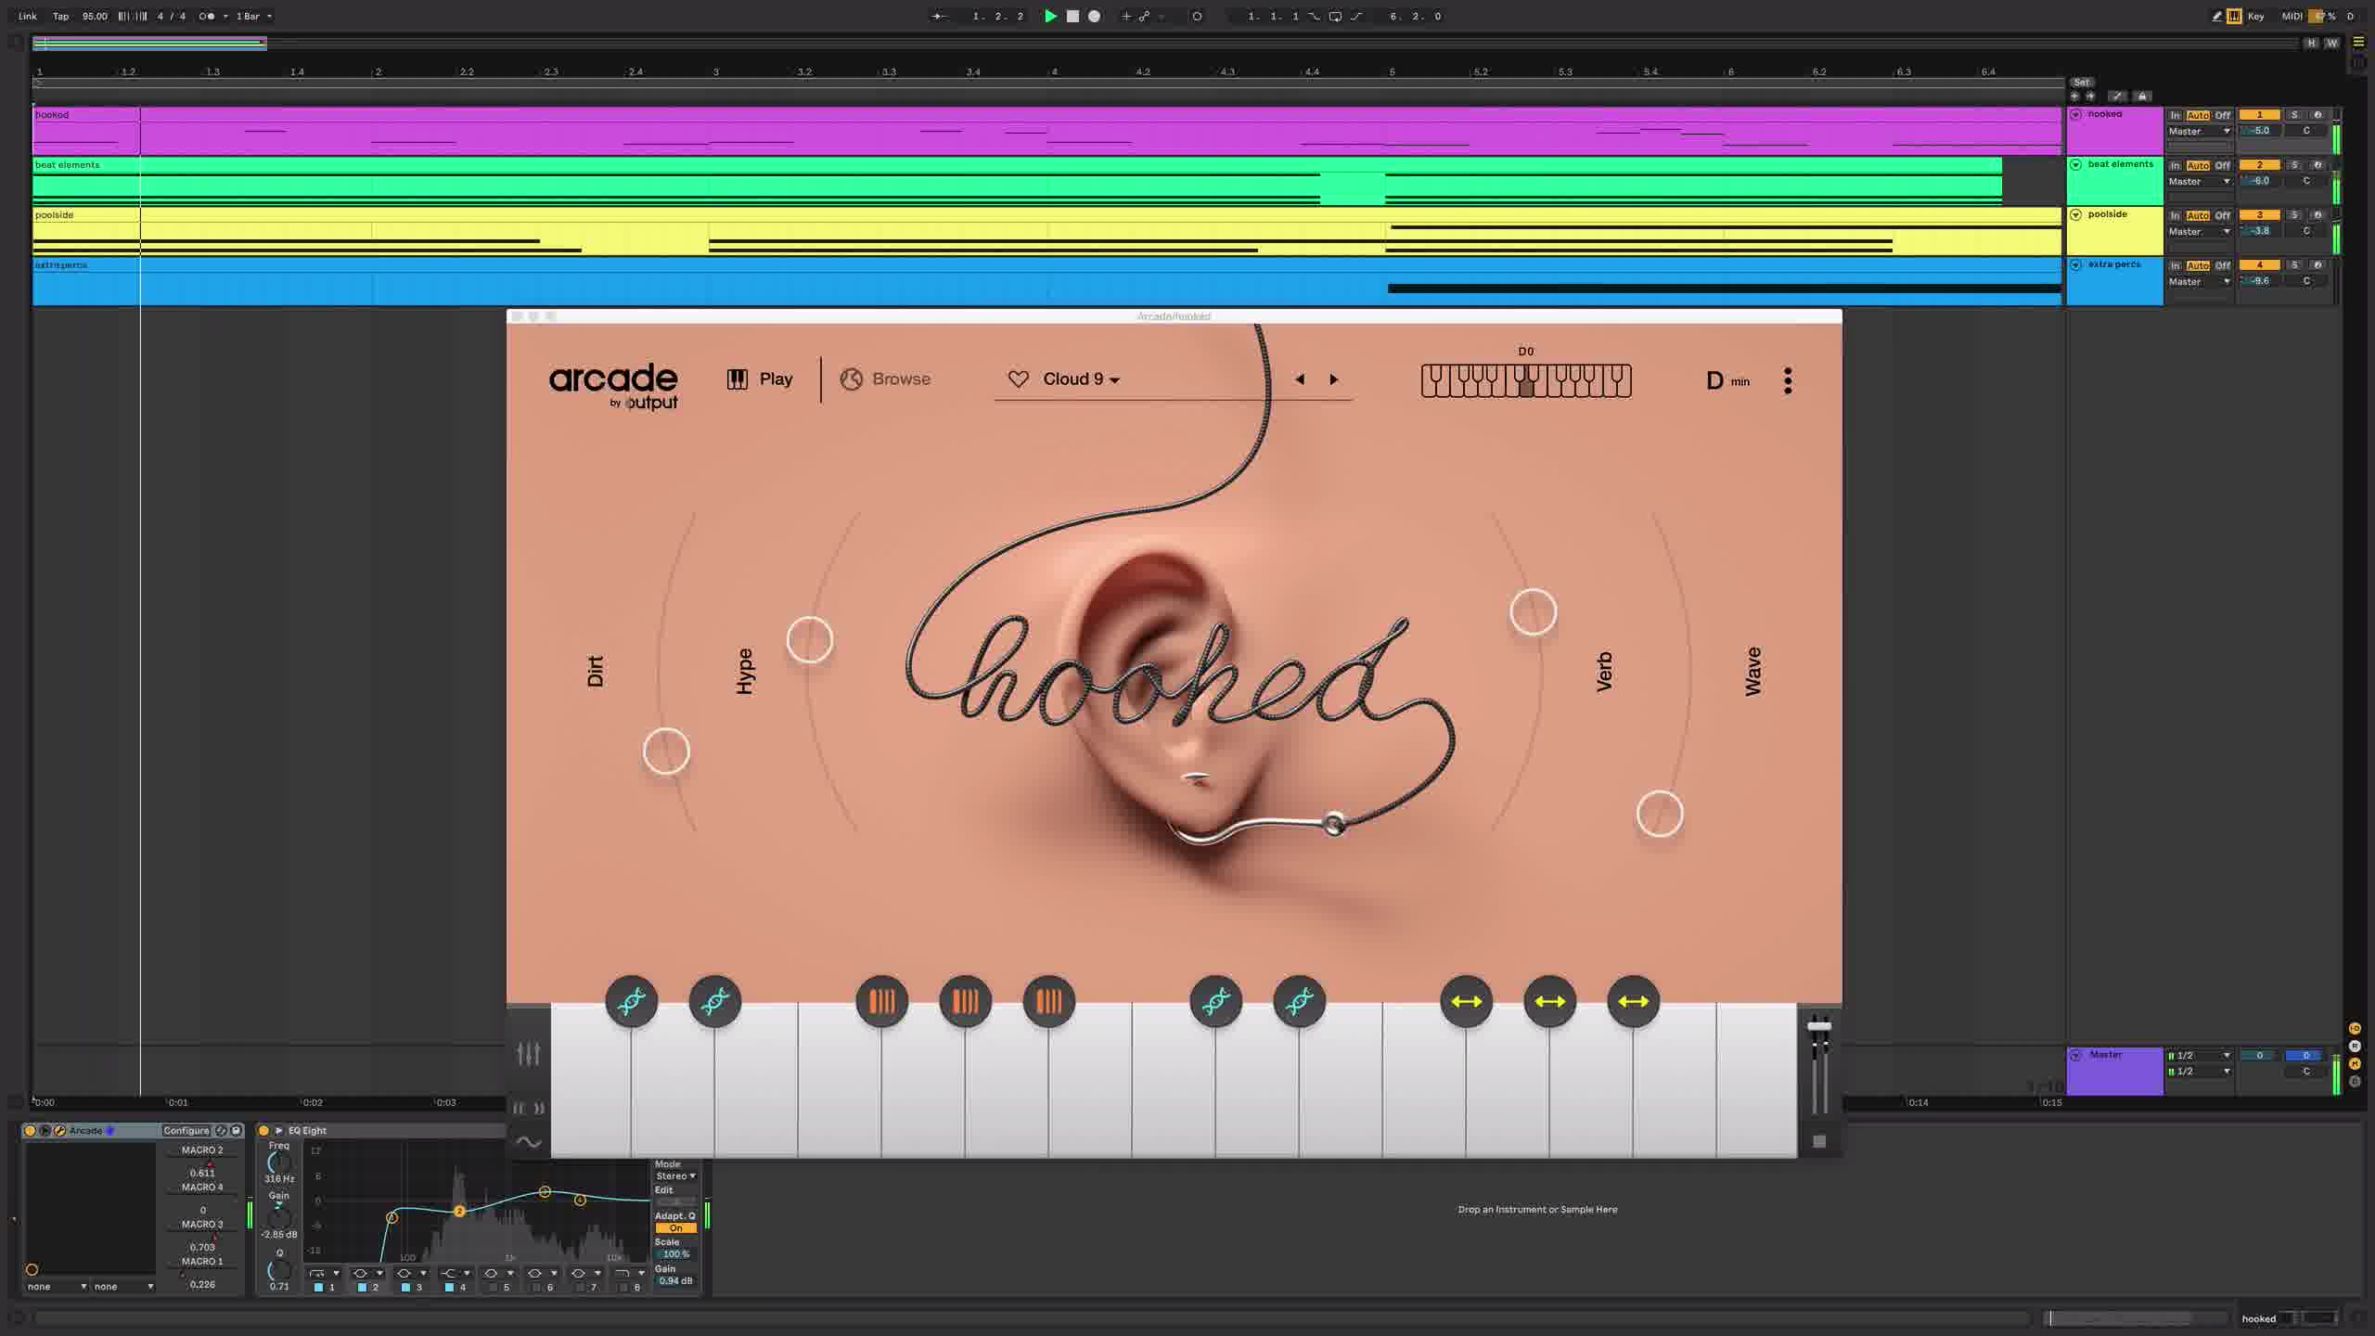Open poolside track Master output dropdown
Viewport: 2375px width, 1336px height.
2199,231
